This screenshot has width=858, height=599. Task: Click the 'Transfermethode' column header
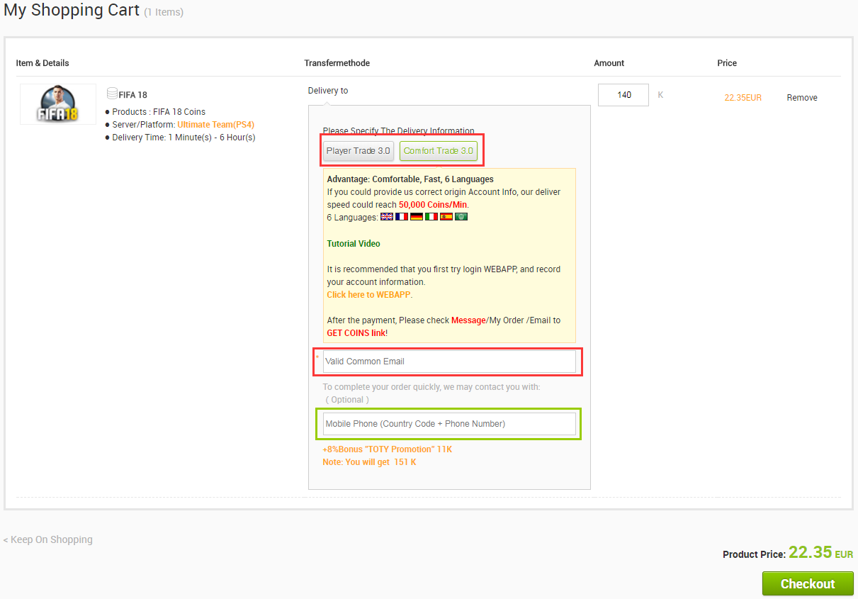point(337,63)
